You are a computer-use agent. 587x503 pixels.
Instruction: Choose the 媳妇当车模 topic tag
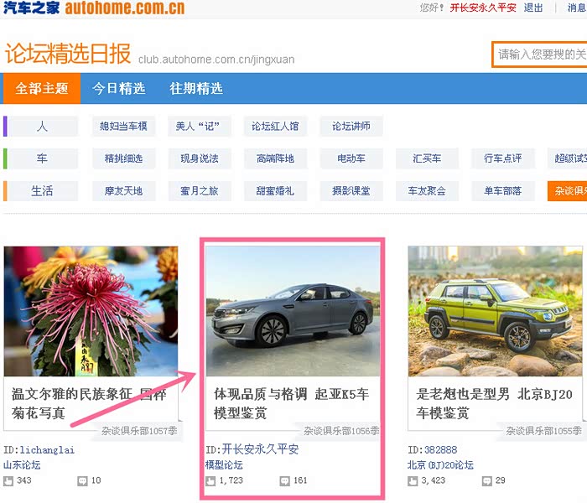tap(123, 126)
